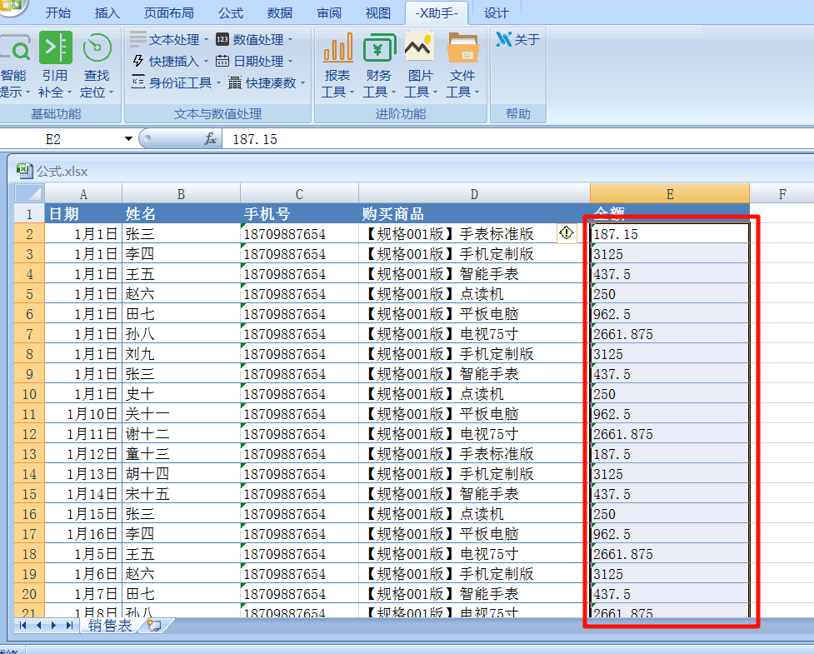
Task: Click the 快捷插入 lightning icon
Action: click(138, 61)
